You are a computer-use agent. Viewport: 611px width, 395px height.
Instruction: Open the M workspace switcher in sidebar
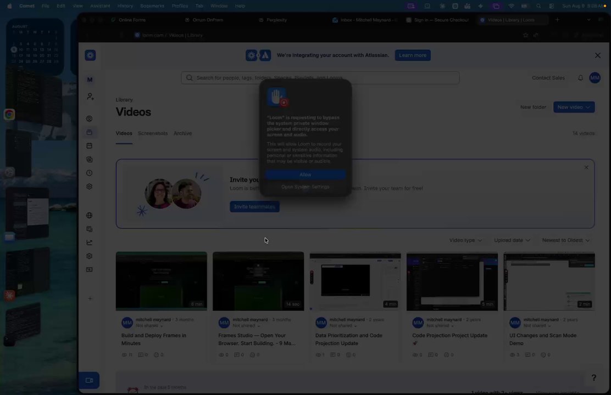coord(90,80)
